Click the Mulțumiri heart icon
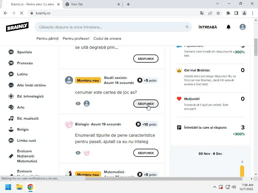The image size is (258, 193). (179, 99)
